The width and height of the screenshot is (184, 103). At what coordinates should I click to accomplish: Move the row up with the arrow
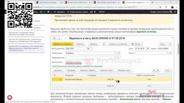tap(154, 70)
